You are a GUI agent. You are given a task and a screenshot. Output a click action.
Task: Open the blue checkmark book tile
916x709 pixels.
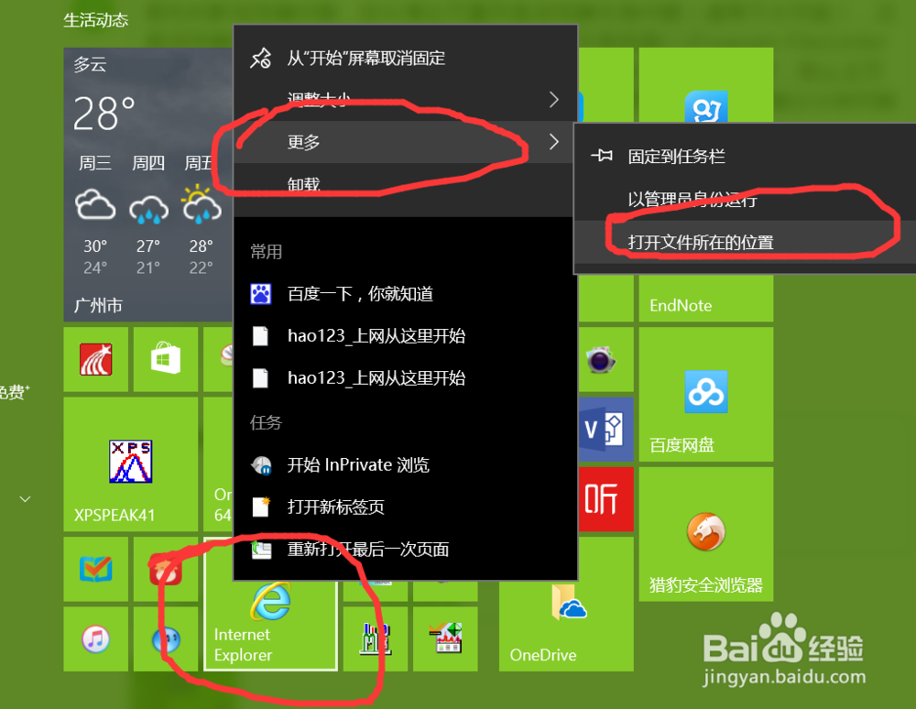point(96,570)
